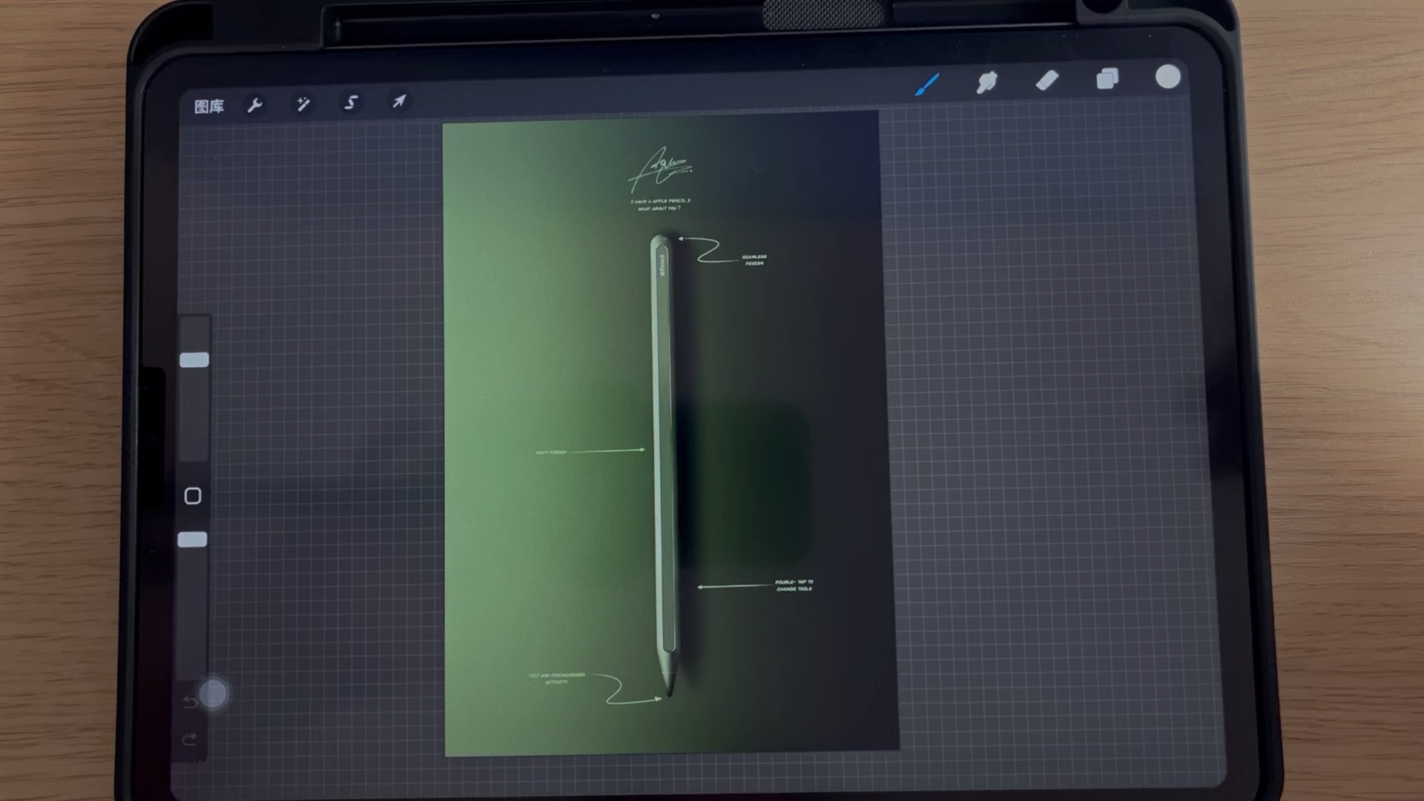Activate the Transform arrow tool
Screen dimensions: 1424x801
pos(399,101)
